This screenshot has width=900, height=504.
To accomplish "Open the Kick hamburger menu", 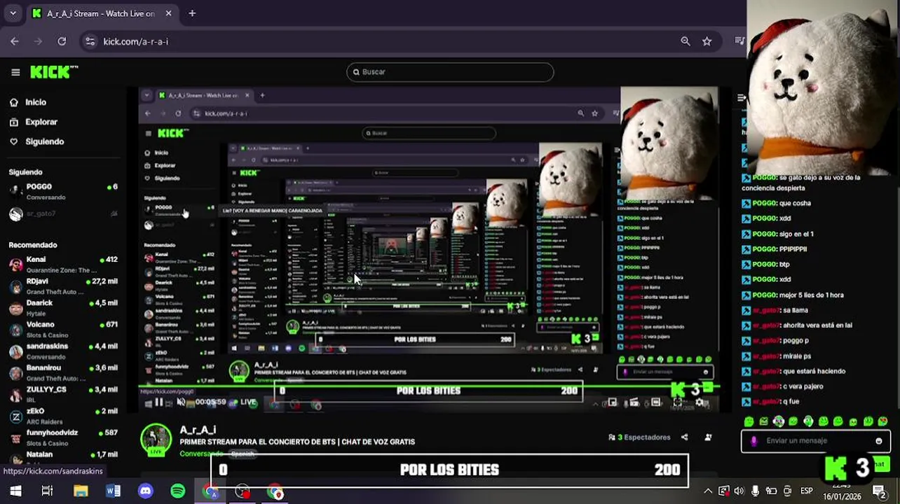I will click(x=15, y=72).
